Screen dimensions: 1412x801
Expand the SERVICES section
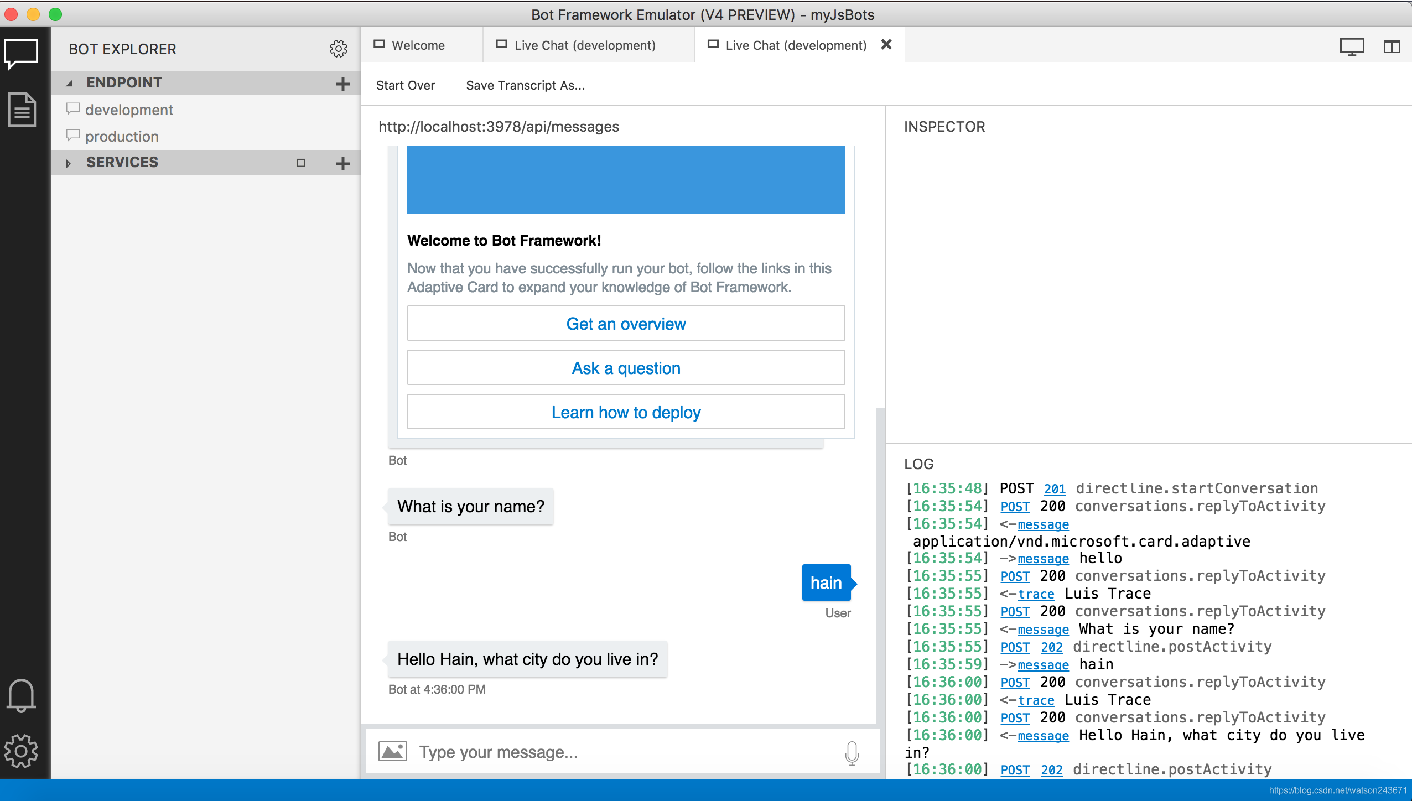pos(68,163)
